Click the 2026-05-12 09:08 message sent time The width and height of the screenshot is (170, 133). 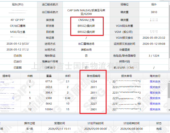(154, 44)
